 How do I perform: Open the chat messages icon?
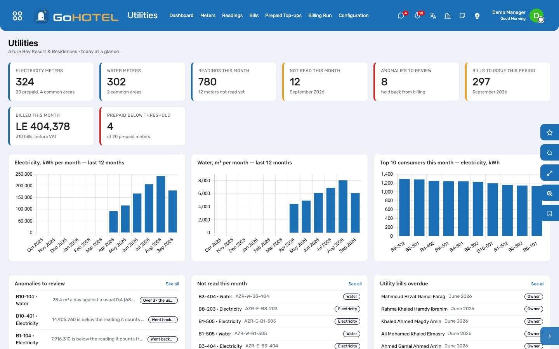click(401, 16)
